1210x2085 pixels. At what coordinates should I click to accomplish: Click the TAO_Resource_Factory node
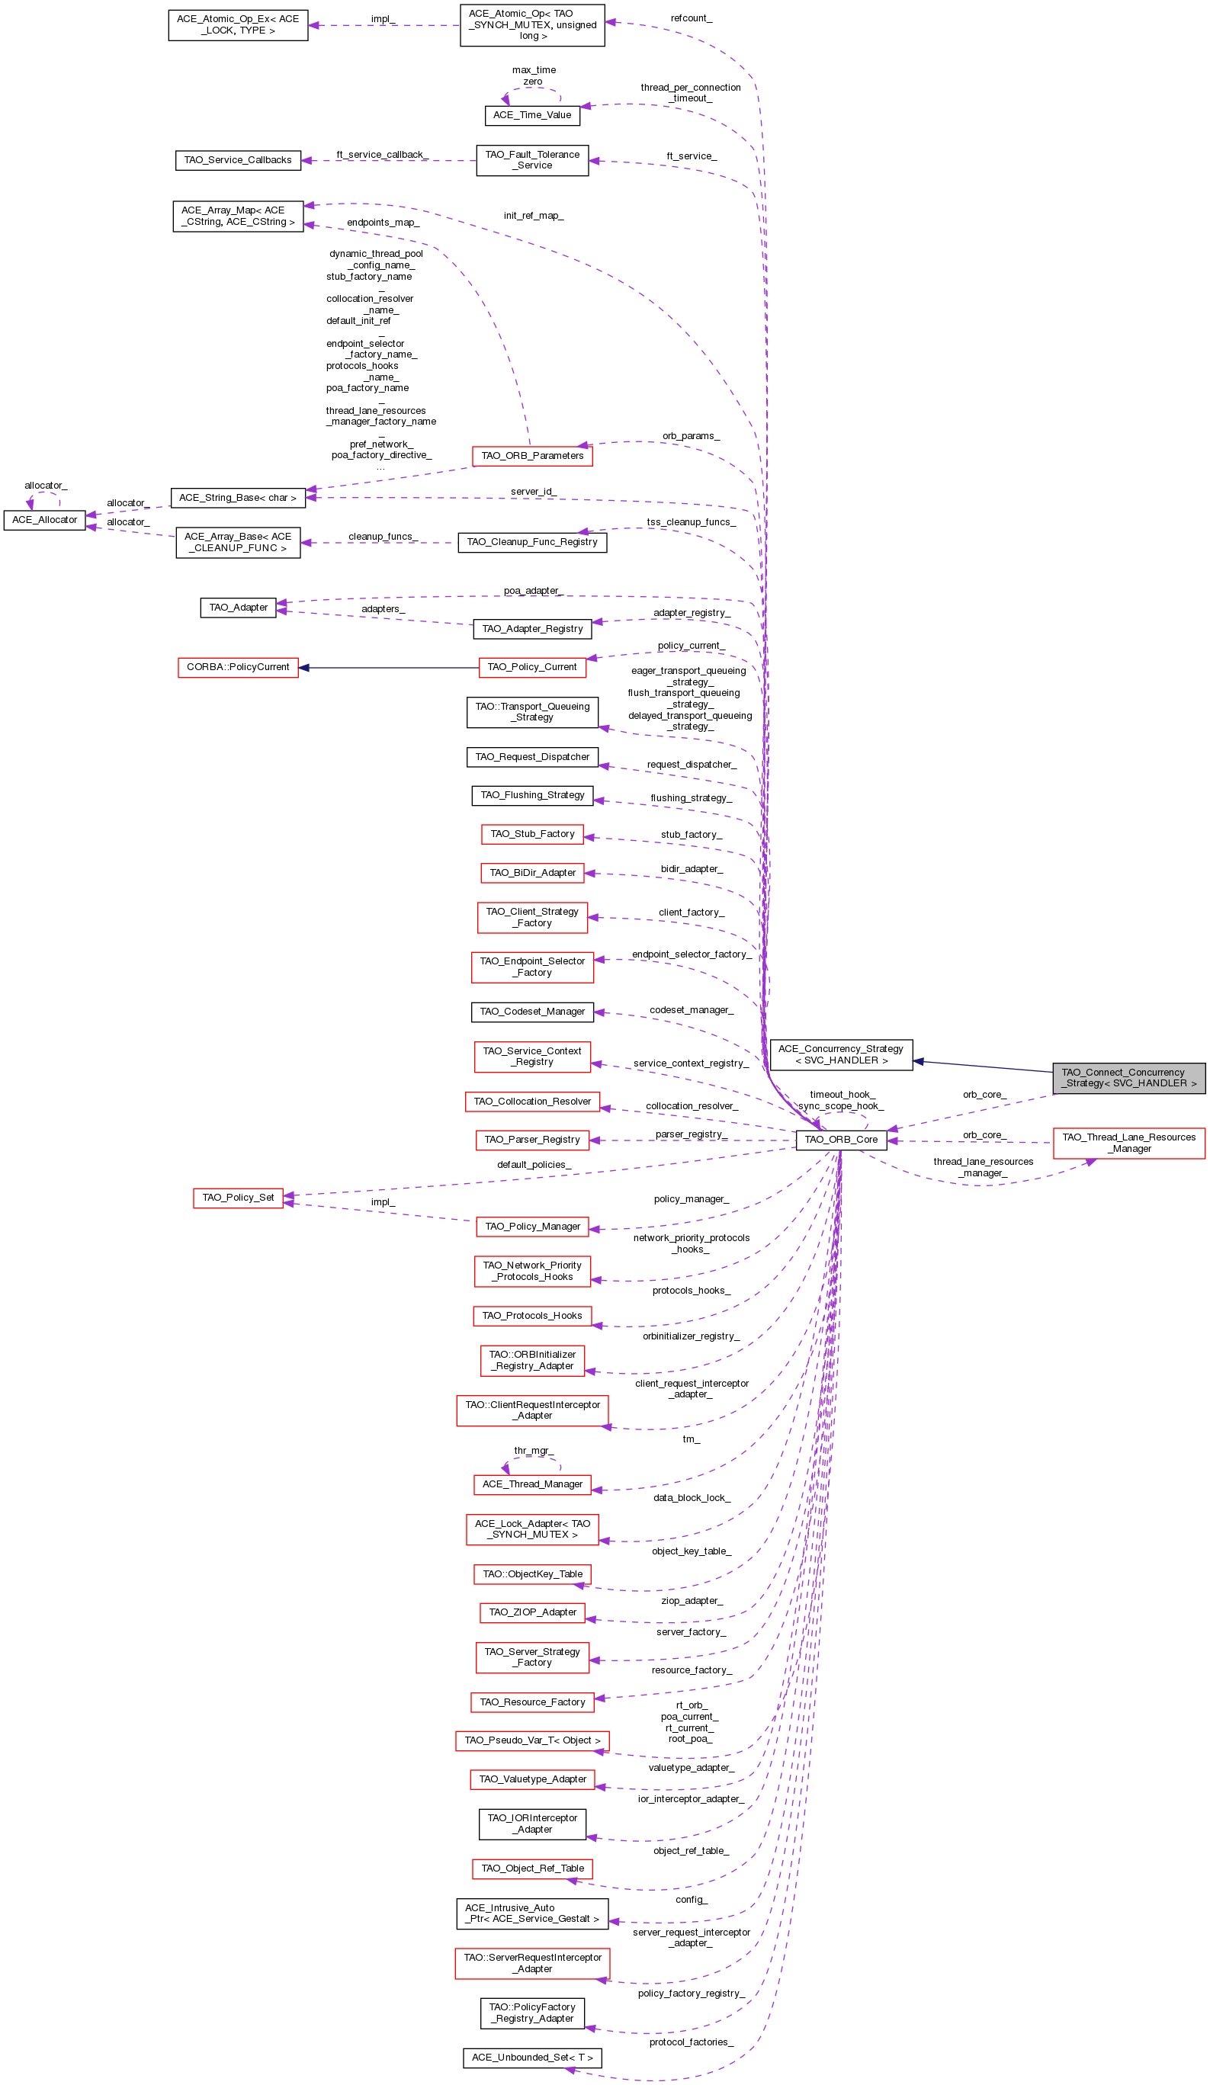point(532,1702)
